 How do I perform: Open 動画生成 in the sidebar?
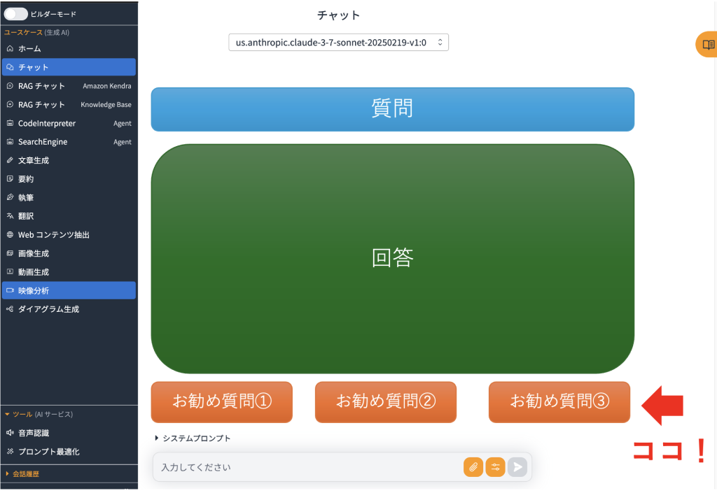69,271
